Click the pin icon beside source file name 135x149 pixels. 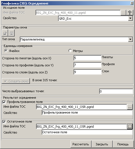pyautogui.click(x=130, y=13)
